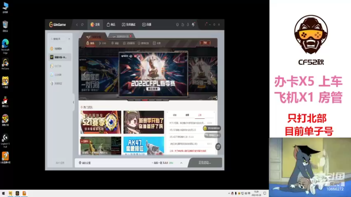
Task: Open the Windows Start menu
Action: point(4,193)
